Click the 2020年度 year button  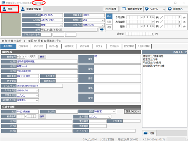pos(111,9)
